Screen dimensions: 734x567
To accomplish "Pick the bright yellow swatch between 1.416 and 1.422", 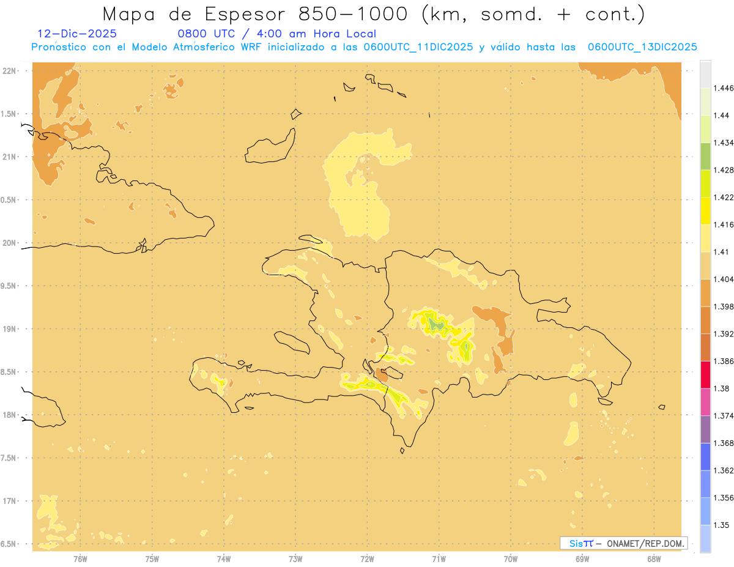I will coord(705,210).
